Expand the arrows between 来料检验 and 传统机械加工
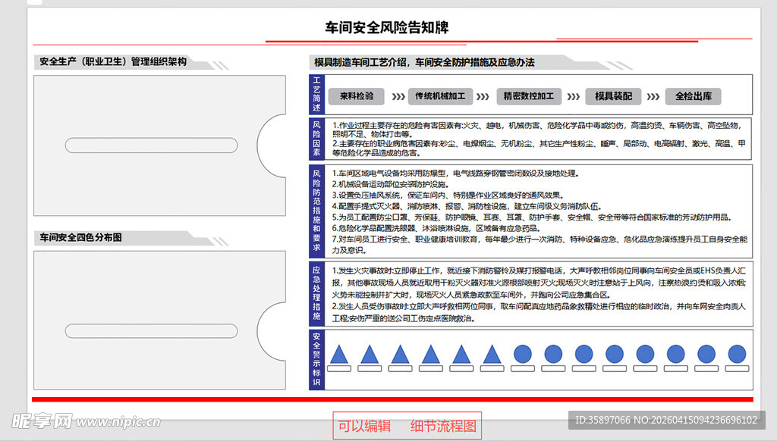Screen dimensions: 777x441 point(397,96)
